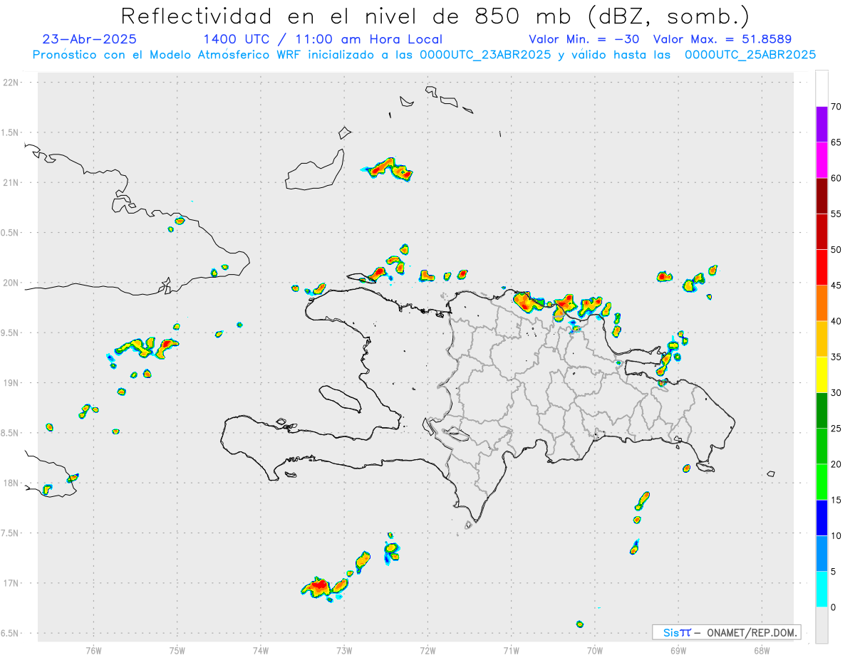Viewport: 855px width, 660px height.
Task: Click the dark red 55-60 dBZ legend swatch
Action: 822,196
